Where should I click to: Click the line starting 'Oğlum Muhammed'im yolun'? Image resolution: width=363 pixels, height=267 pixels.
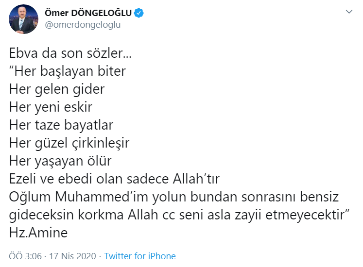175,197
